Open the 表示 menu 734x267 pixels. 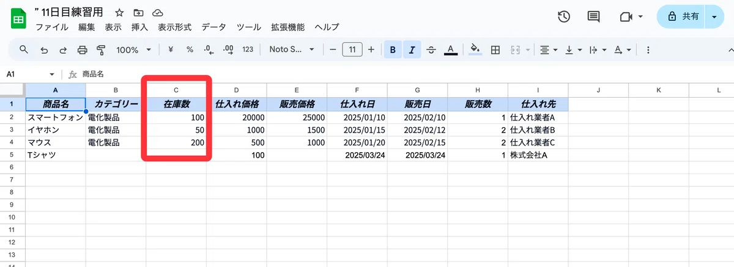click(113, 27)
